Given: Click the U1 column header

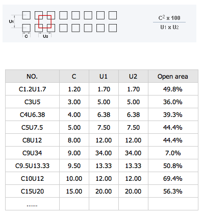Looking at the screenshot, I should [104, 76].
